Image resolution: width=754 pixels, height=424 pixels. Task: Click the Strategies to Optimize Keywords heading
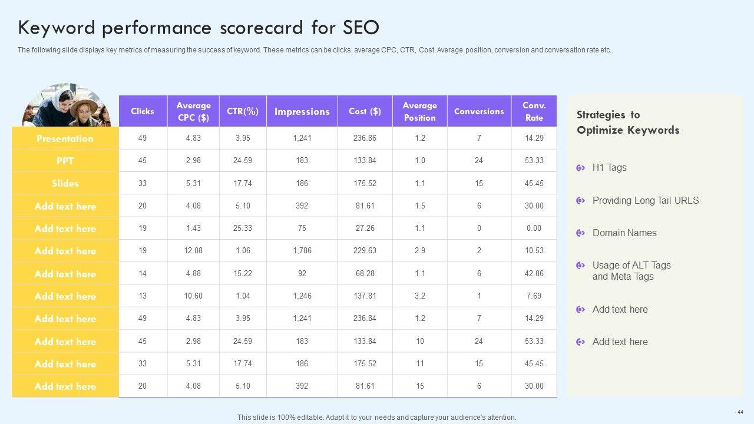click(x=627, y=122)
